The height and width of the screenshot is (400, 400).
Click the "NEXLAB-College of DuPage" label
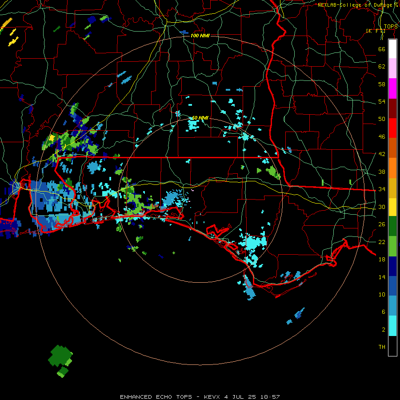click(x=356, y=5)
